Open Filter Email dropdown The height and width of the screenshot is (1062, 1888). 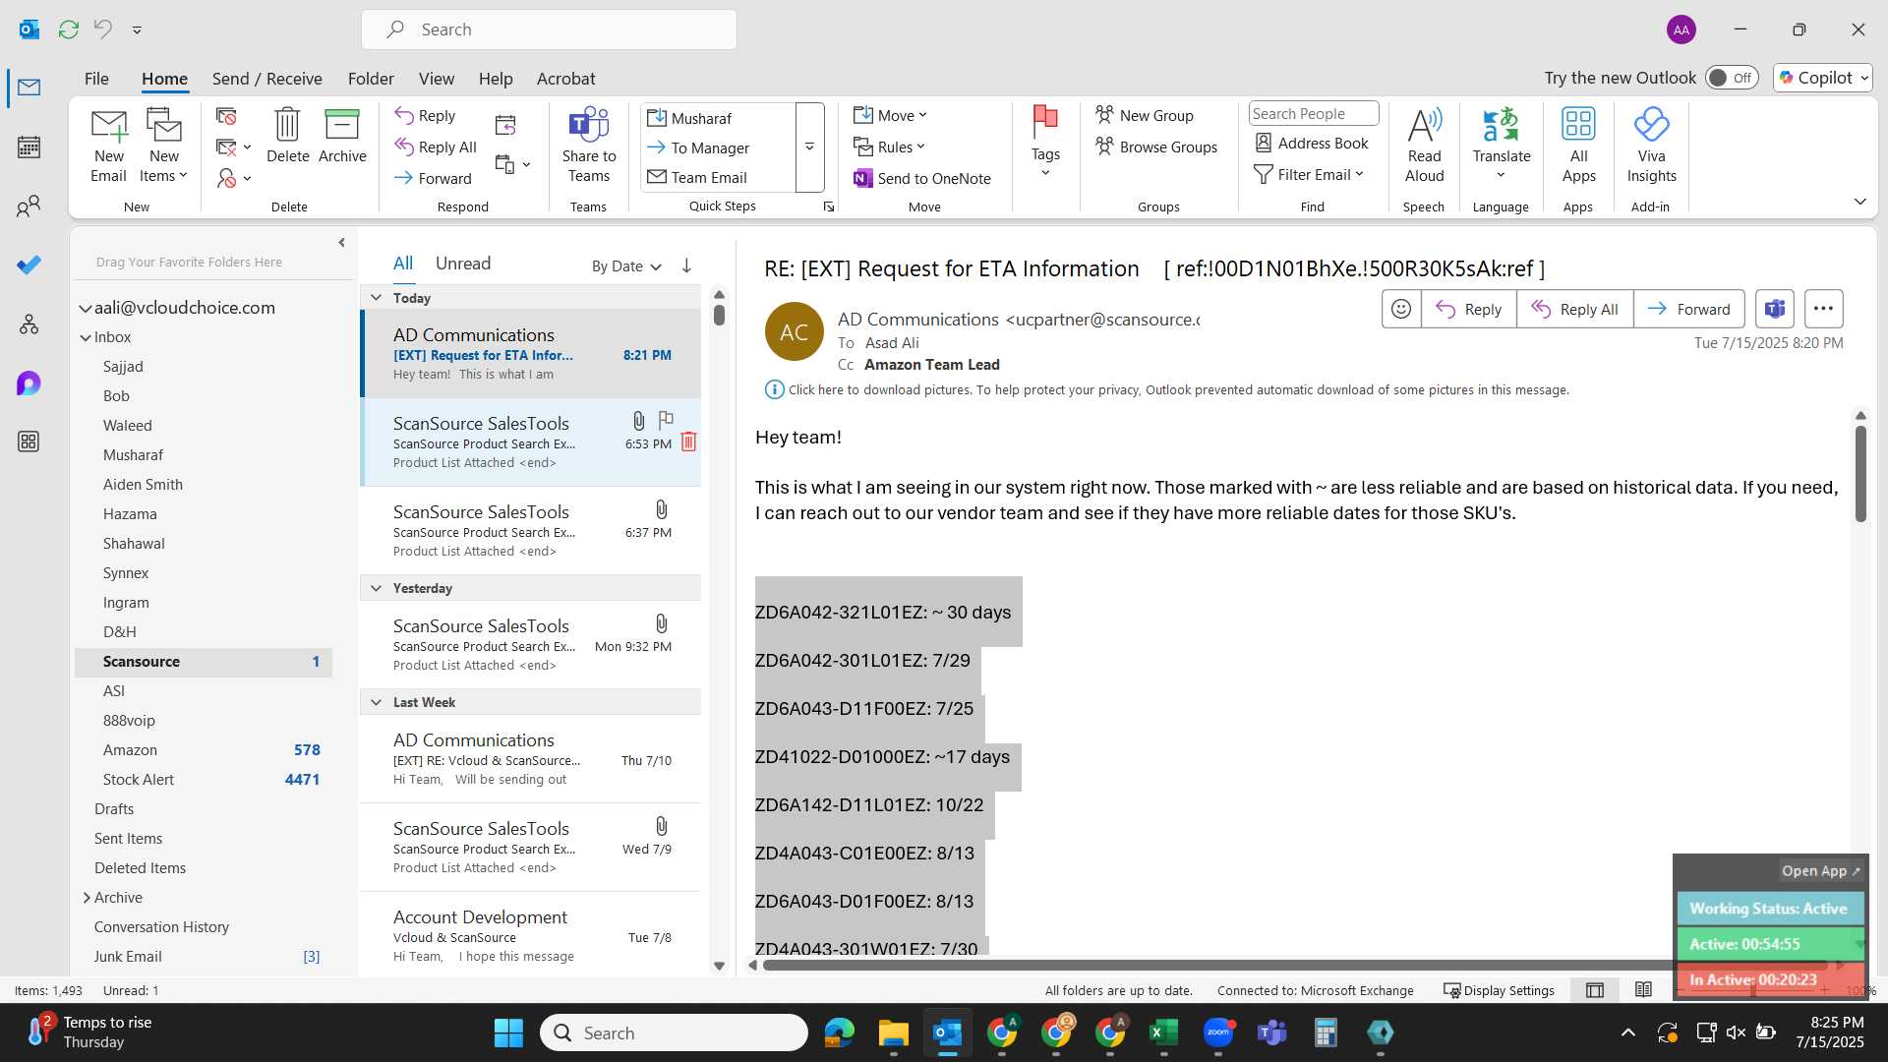pyautogui.click(x=1309, y=174)
